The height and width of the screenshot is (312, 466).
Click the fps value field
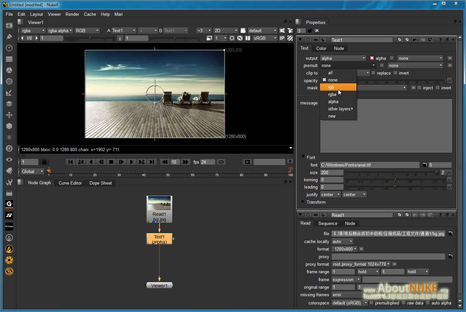click(x=208, y=162)
